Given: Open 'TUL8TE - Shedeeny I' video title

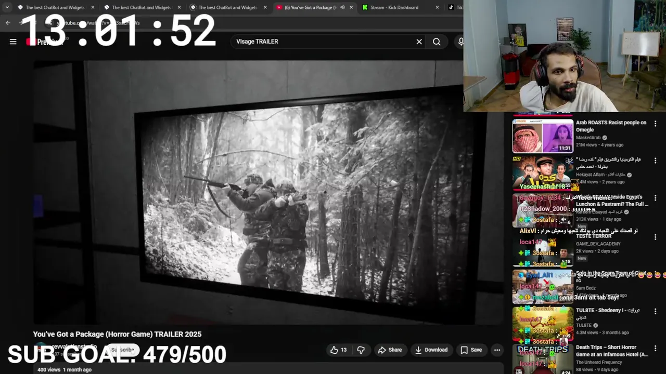Looking at the screenshot, I should click(608, 314).
